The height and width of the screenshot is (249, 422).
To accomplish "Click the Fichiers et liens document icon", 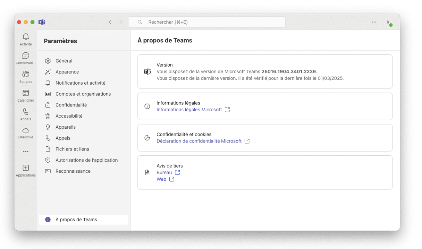I will (x=48, y=149).
